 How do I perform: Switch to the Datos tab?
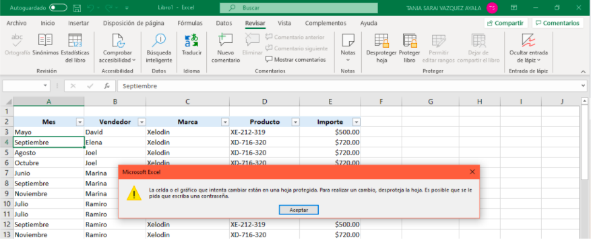(224, 23)
